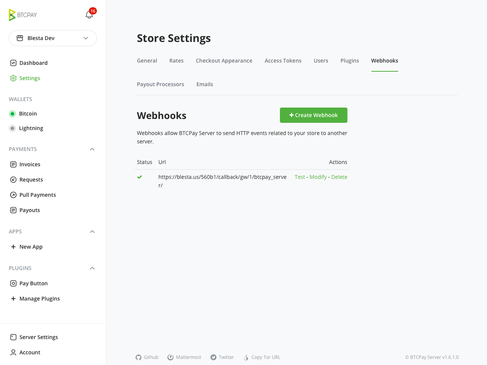Collapse the Payments section chevron
This screenshot has width=487, height=365.
(92, 149)
